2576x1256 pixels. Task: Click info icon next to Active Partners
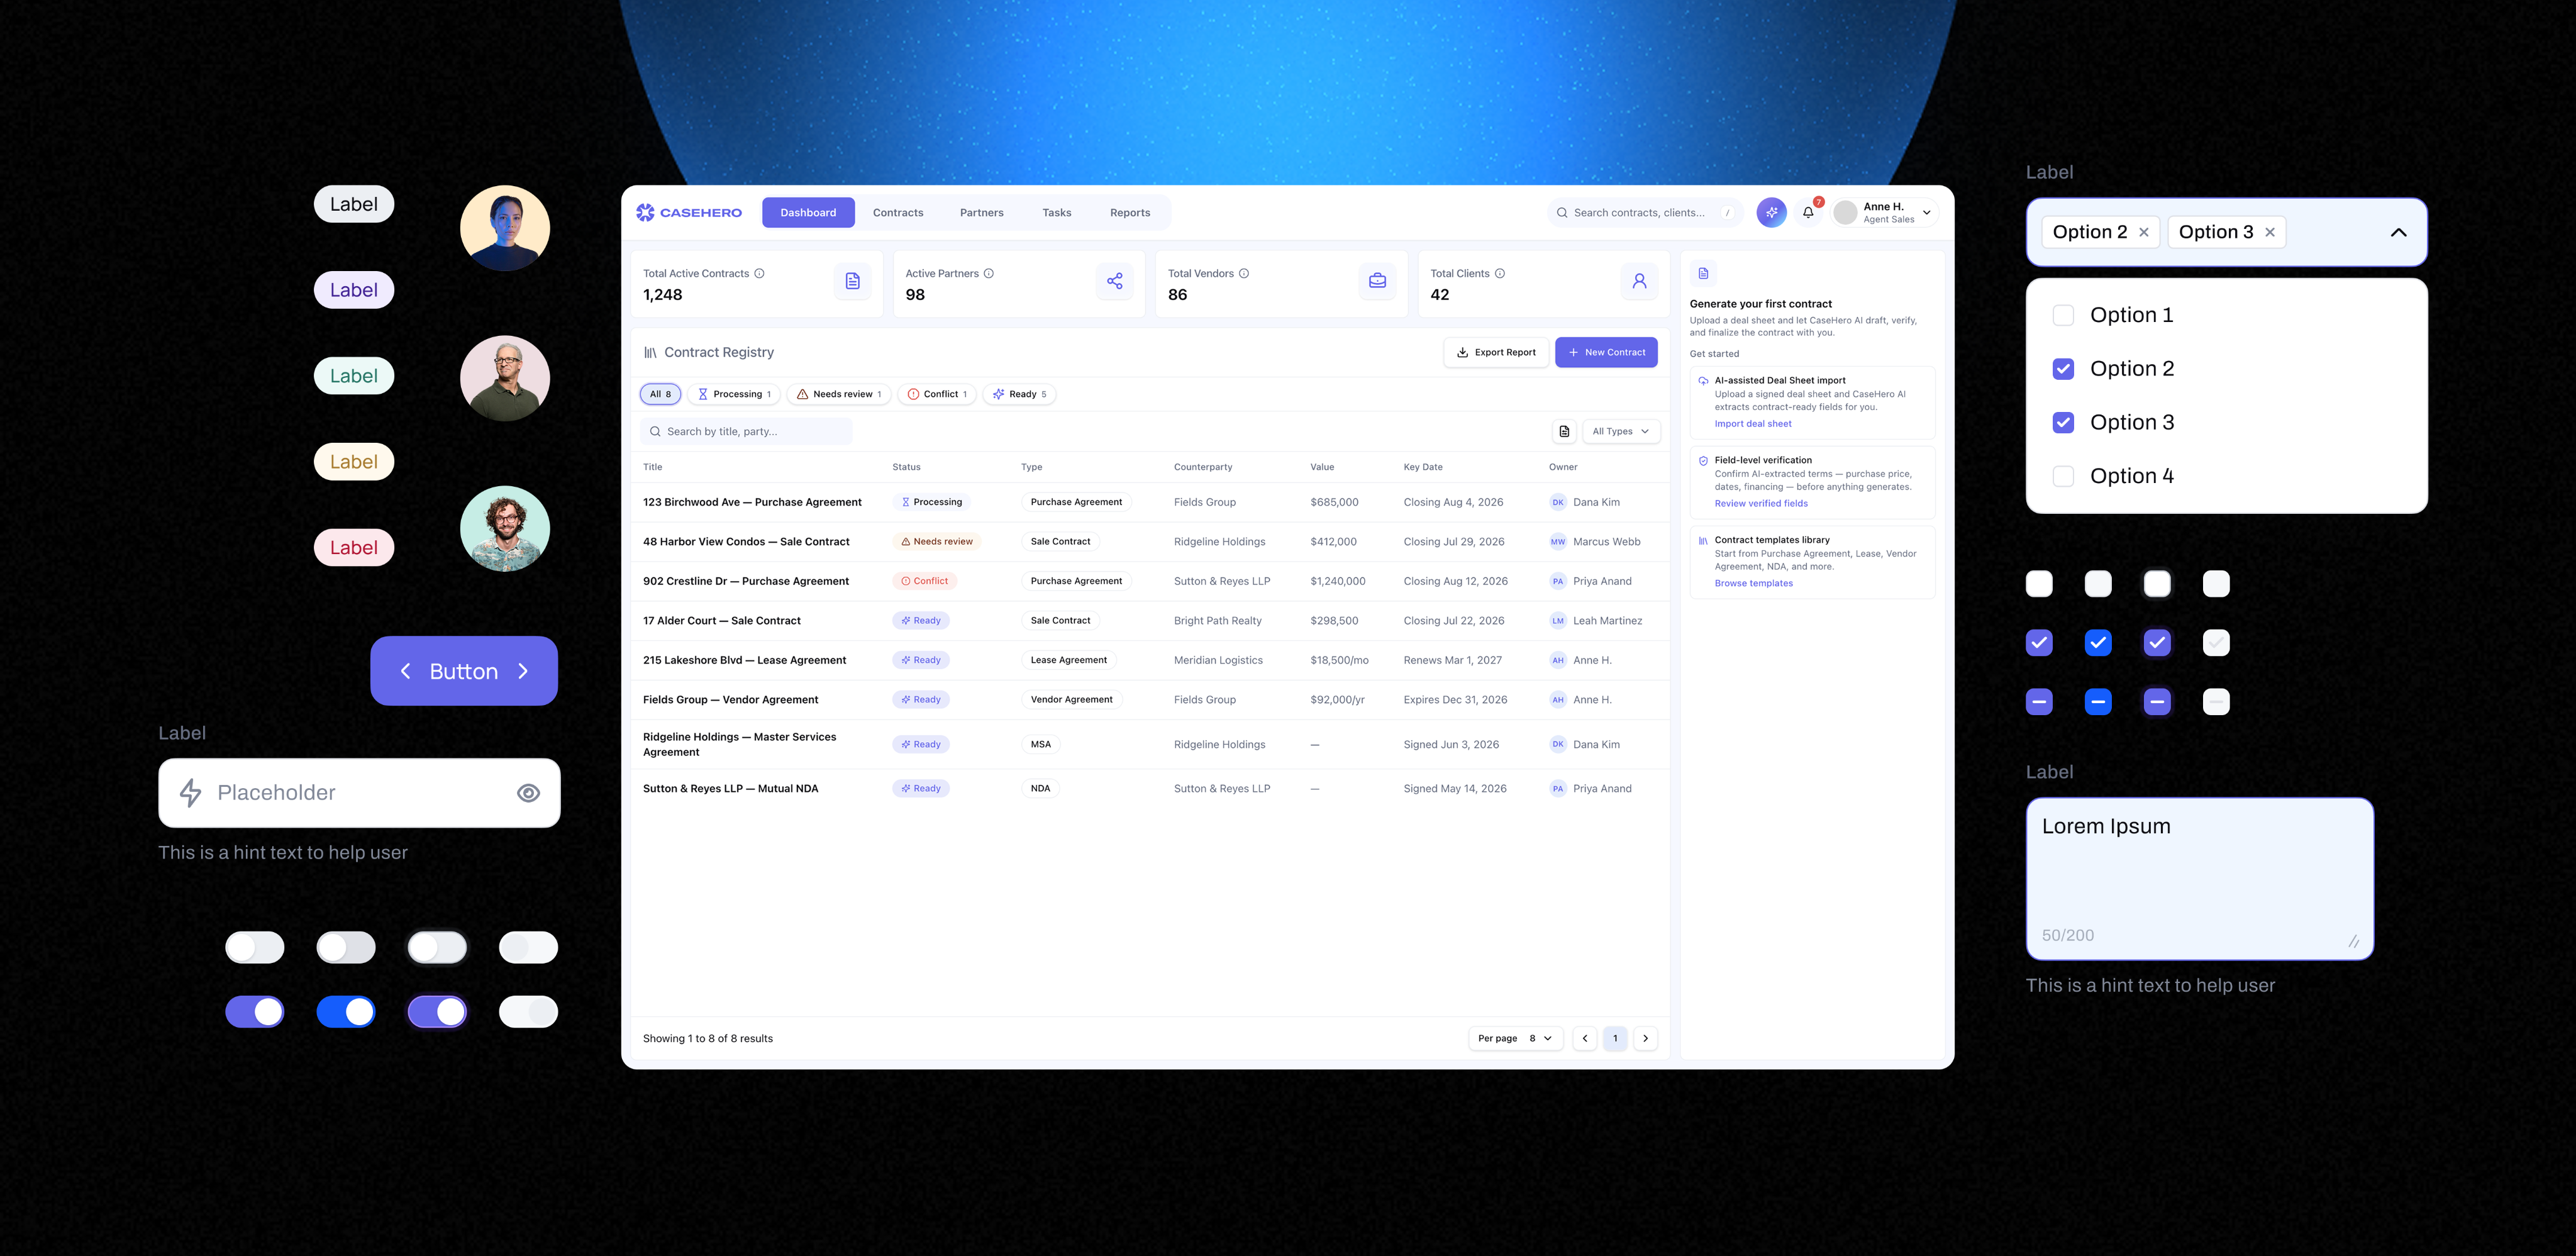988,273
